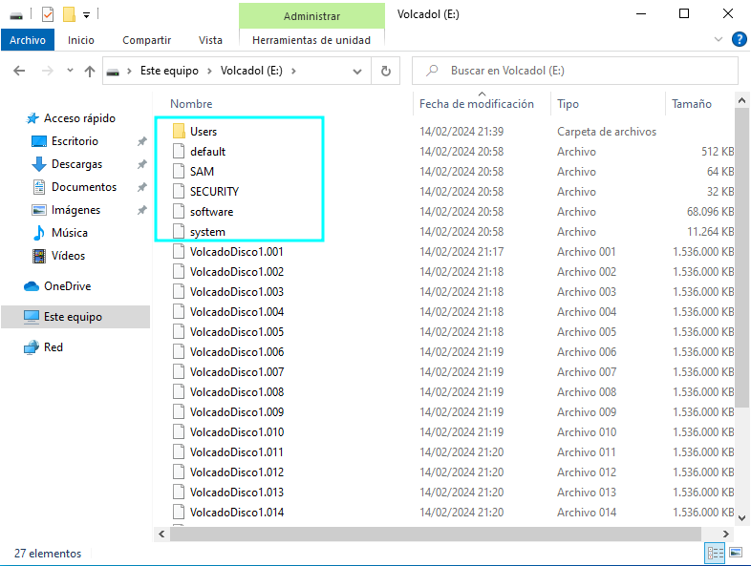Customize quick access toolbar dropdown
This screenshot has width=751, height=566.
tap(86, 14)
